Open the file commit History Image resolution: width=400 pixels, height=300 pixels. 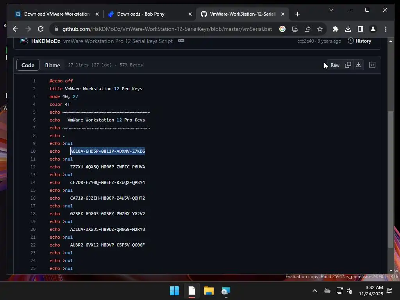point(359,41)
